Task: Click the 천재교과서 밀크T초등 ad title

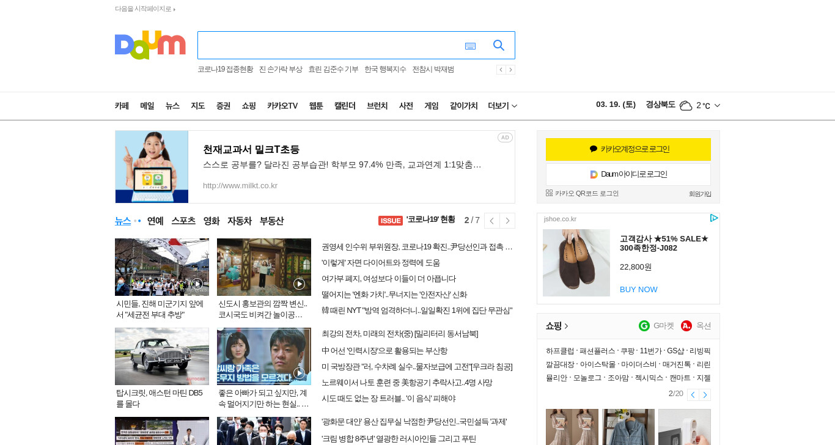Action: [251, 150]
